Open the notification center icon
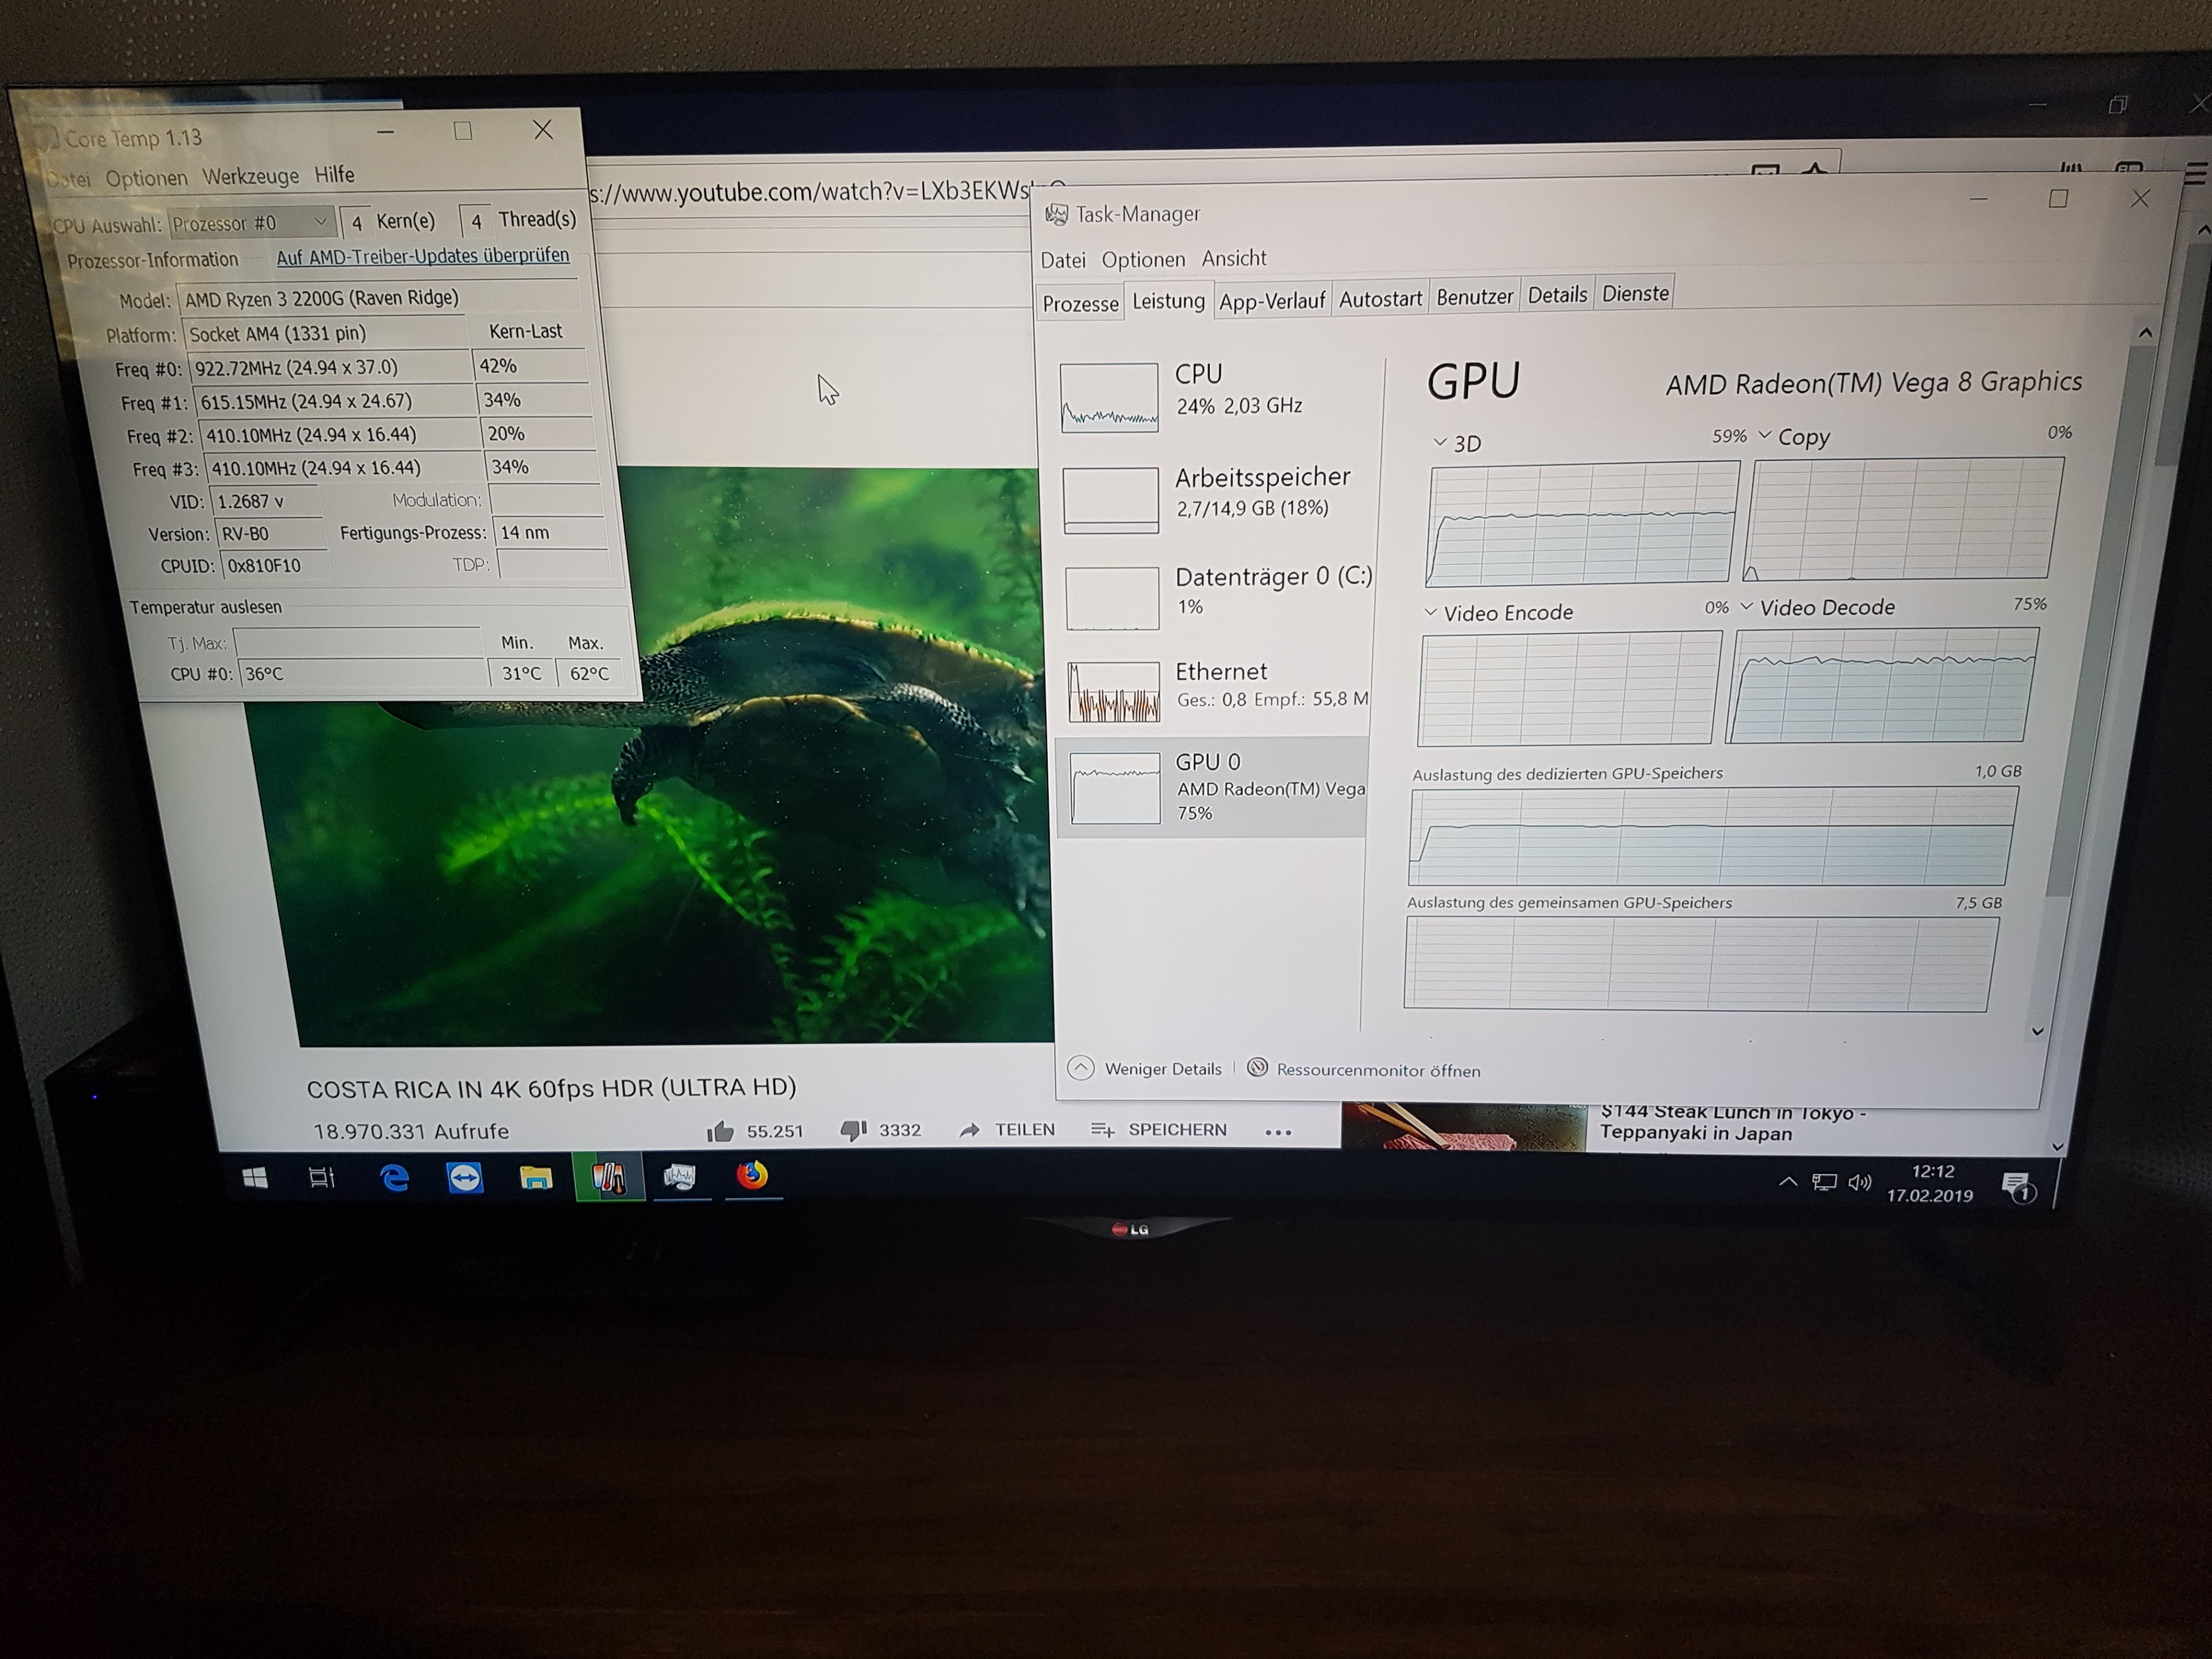Viewport: 2212px width, 1659px height. (x=2018, y=1187)
